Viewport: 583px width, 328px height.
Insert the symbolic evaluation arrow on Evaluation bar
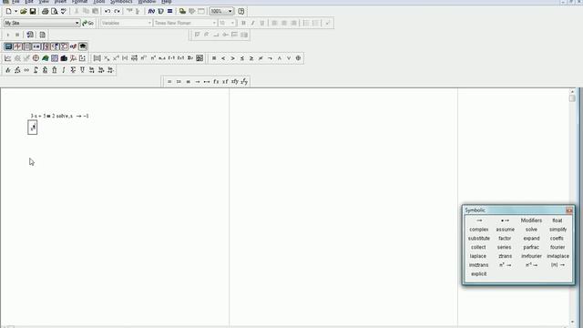click(x=198, y=81)
